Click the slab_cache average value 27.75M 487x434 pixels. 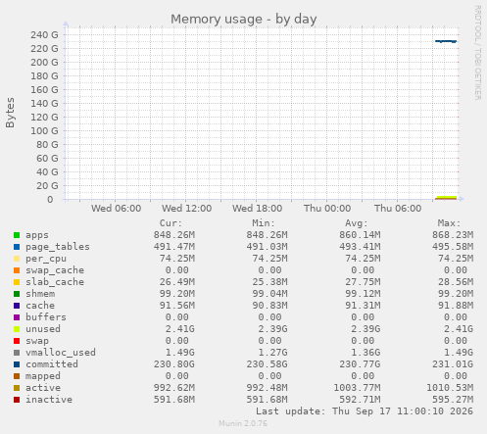point(363,282)
